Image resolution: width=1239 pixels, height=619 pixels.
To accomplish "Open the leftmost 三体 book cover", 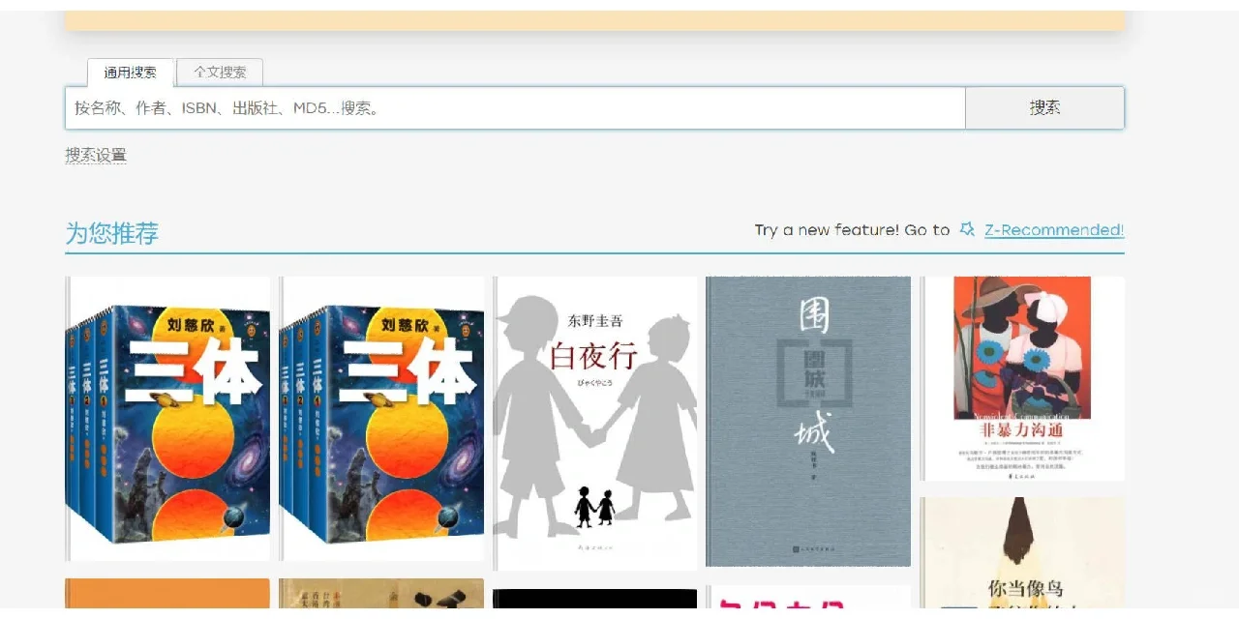I will [167, 419].
